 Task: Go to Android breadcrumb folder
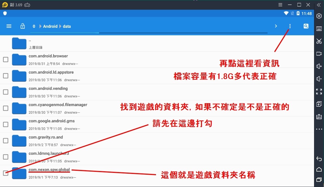coord(50,26)
